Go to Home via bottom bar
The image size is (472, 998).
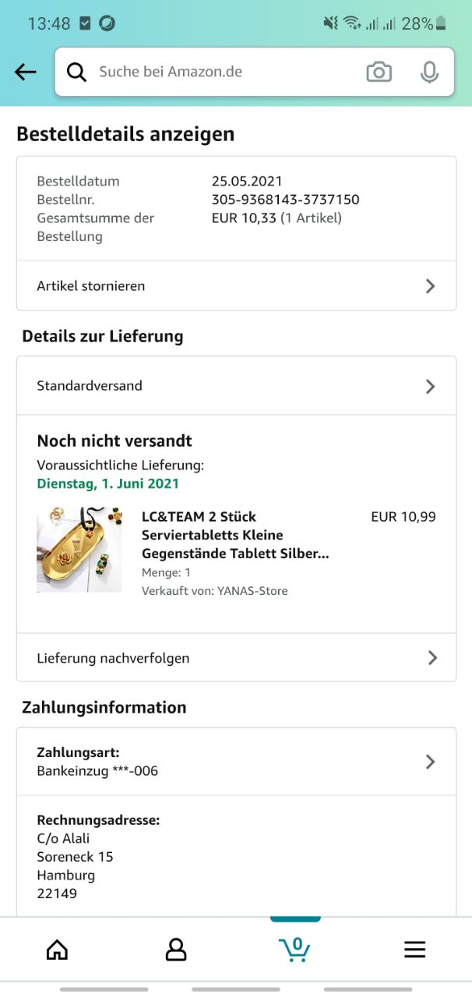point(57,949)
